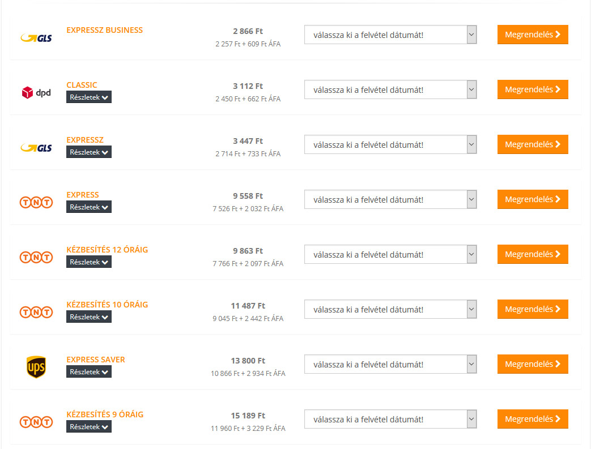
Task: Click the TNT logo for Kézbesítés 10 óráig
Action: (x=36, y=312)
